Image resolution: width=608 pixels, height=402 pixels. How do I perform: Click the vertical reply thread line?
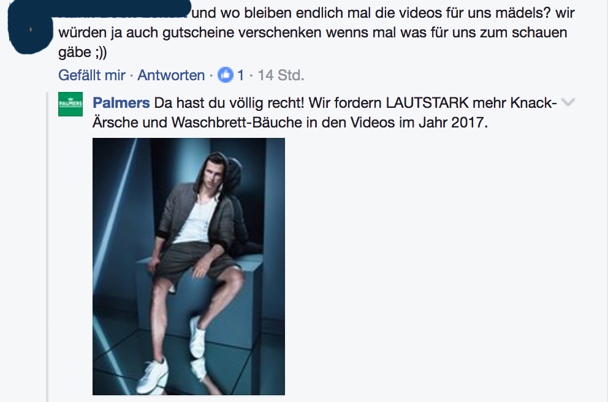(47, 246)
